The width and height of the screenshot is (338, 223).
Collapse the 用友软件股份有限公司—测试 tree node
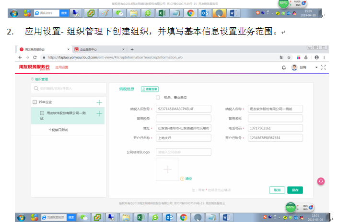click(x=42, y=113)
